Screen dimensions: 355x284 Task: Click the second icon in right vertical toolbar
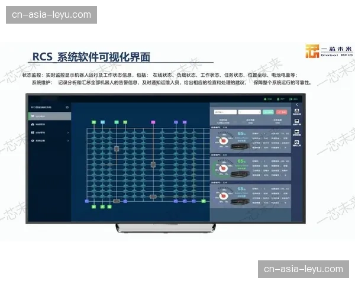click(297, 122)
